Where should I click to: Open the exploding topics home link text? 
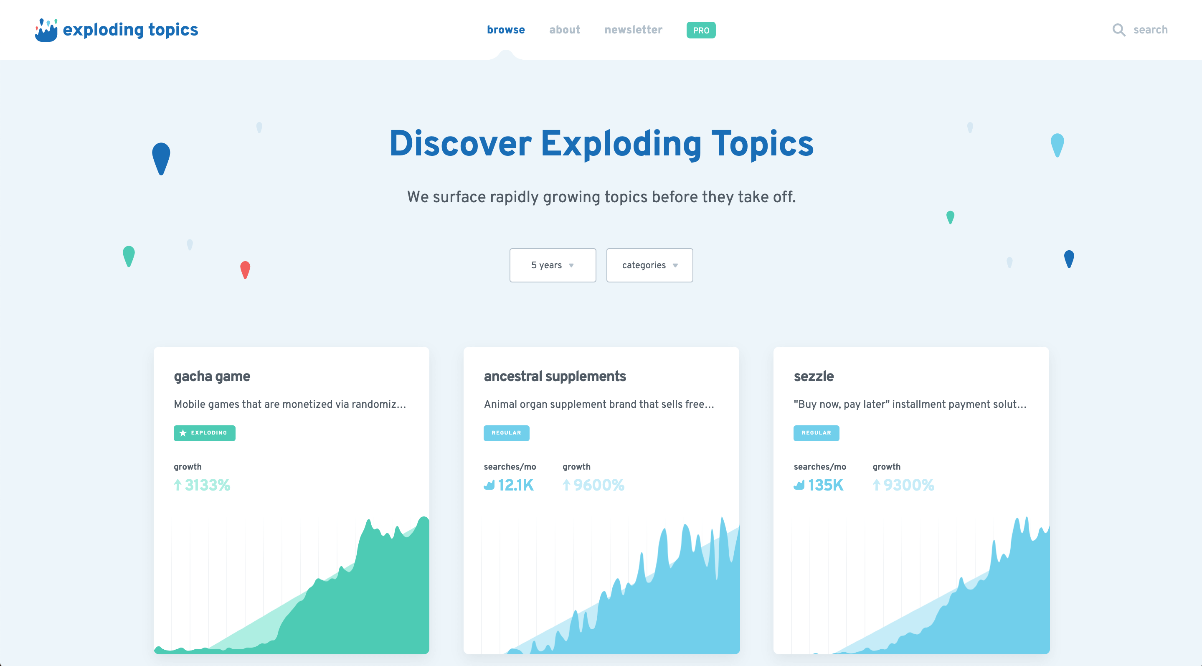tap(130, 30)
